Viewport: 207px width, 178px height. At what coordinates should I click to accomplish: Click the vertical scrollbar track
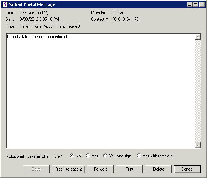click(198, 91)
